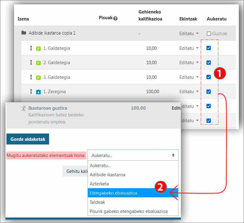Click the assignment icon of 1. Zeregina

point(38,92)
